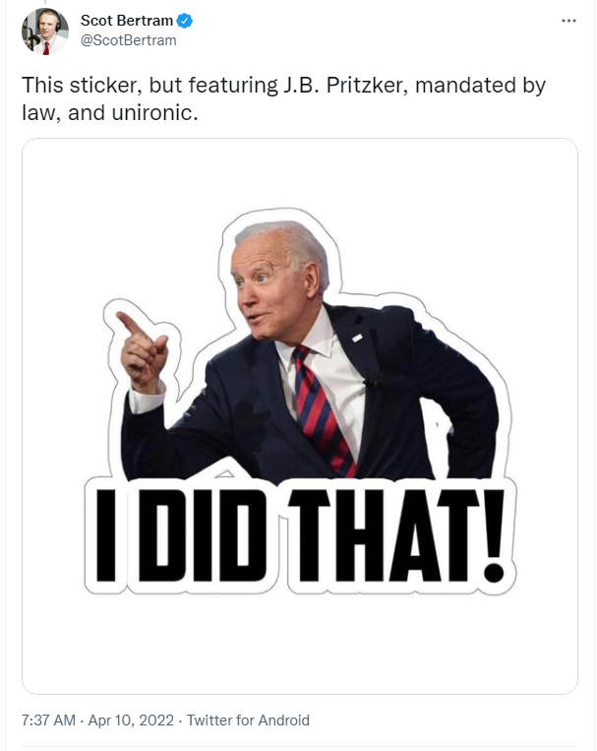Click the "I DID THAT!" caption text
597x751 pixels.
[300, 536]
